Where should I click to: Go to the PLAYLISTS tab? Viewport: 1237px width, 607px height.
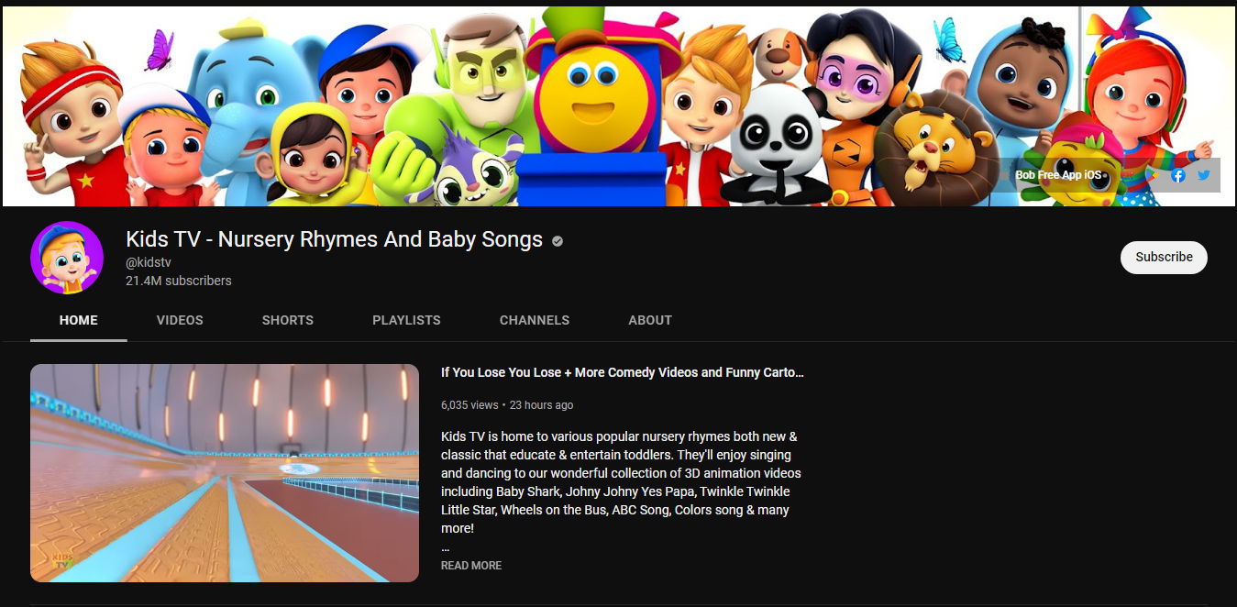(x=406, y=320)
